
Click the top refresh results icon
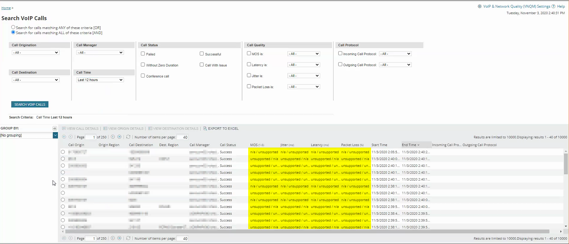click(x=128, y=137)
